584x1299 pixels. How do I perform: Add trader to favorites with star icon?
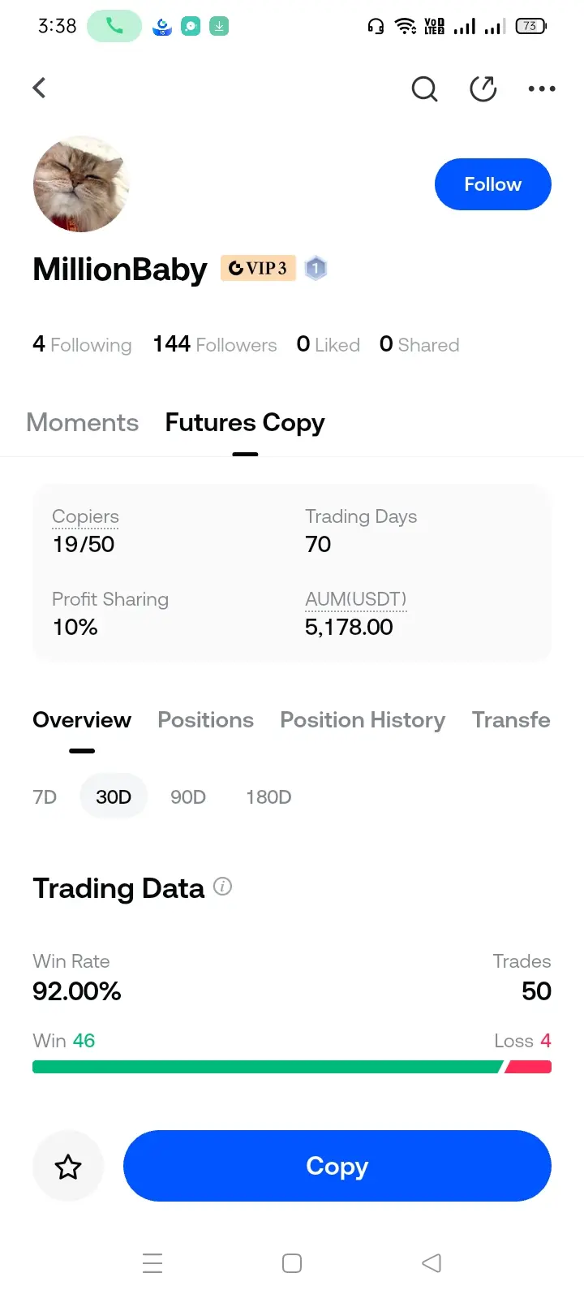(x=68, y=1167)
